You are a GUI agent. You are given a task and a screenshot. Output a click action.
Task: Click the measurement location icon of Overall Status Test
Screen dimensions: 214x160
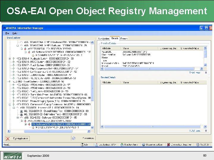coord(21,111)
